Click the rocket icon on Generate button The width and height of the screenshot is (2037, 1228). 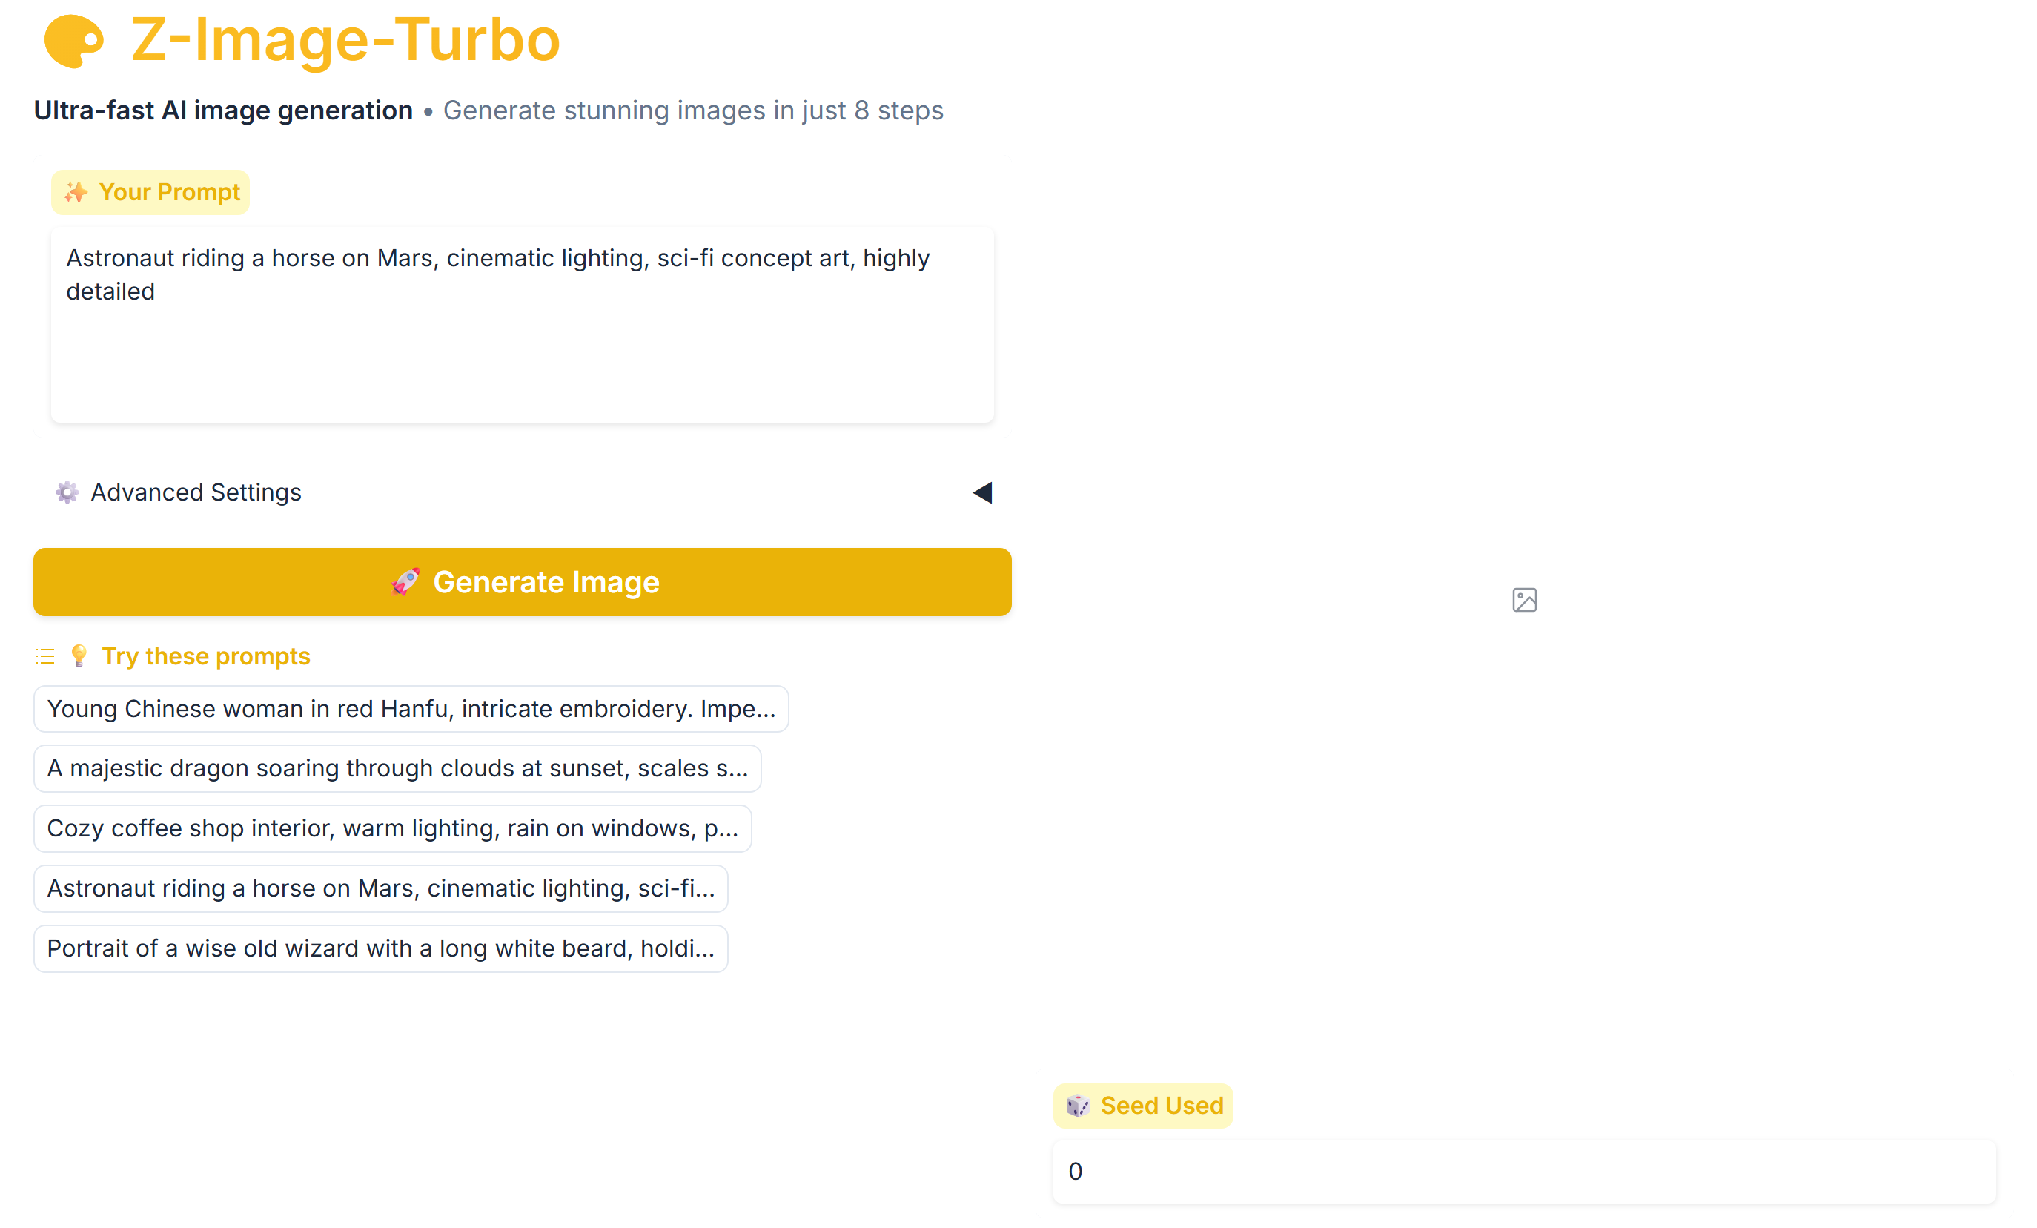click(x=405, y=582)
